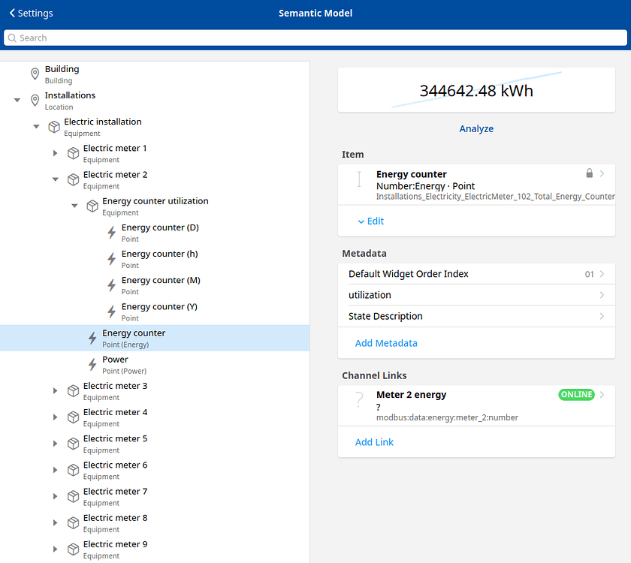
Task: Expand the Electric meter 1 tree node
Action: pyautogui.click(x=55, y=152)
